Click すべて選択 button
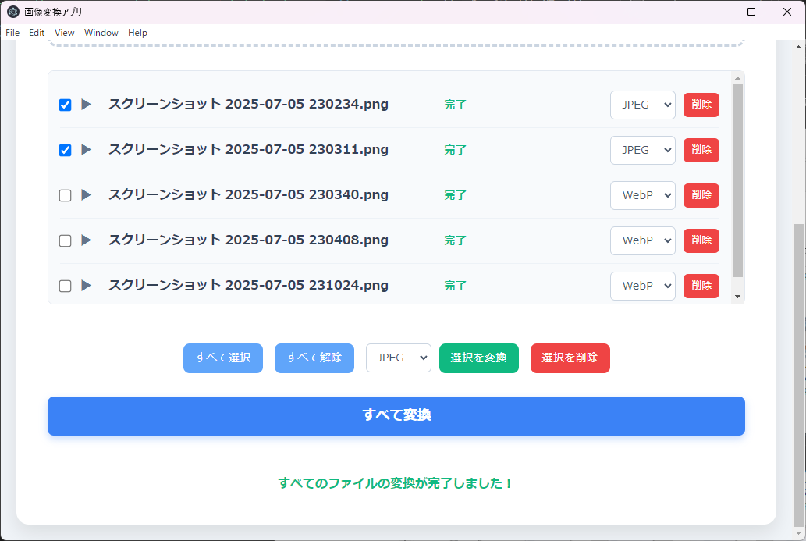The width and height of the screenshot is (806, 541). click(223, 358)
